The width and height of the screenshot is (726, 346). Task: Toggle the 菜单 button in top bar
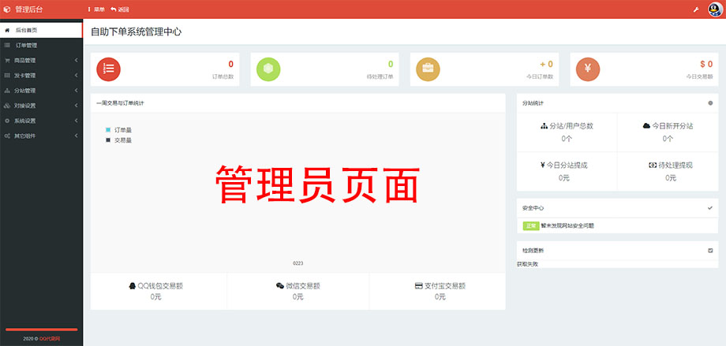point(95,9)
